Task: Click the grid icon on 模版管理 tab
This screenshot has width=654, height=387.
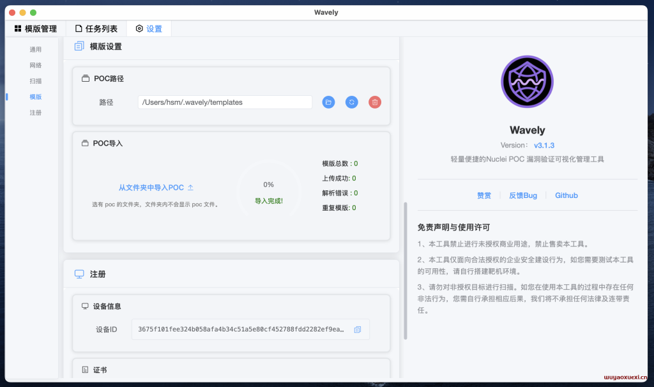Action: (x=18, y=28)
